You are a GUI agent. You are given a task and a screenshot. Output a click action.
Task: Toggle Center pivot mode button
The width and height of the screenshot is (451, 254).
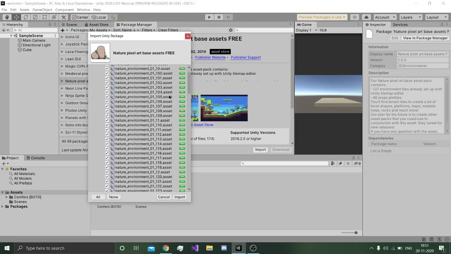pyautogui.click(x=80, y=17)
